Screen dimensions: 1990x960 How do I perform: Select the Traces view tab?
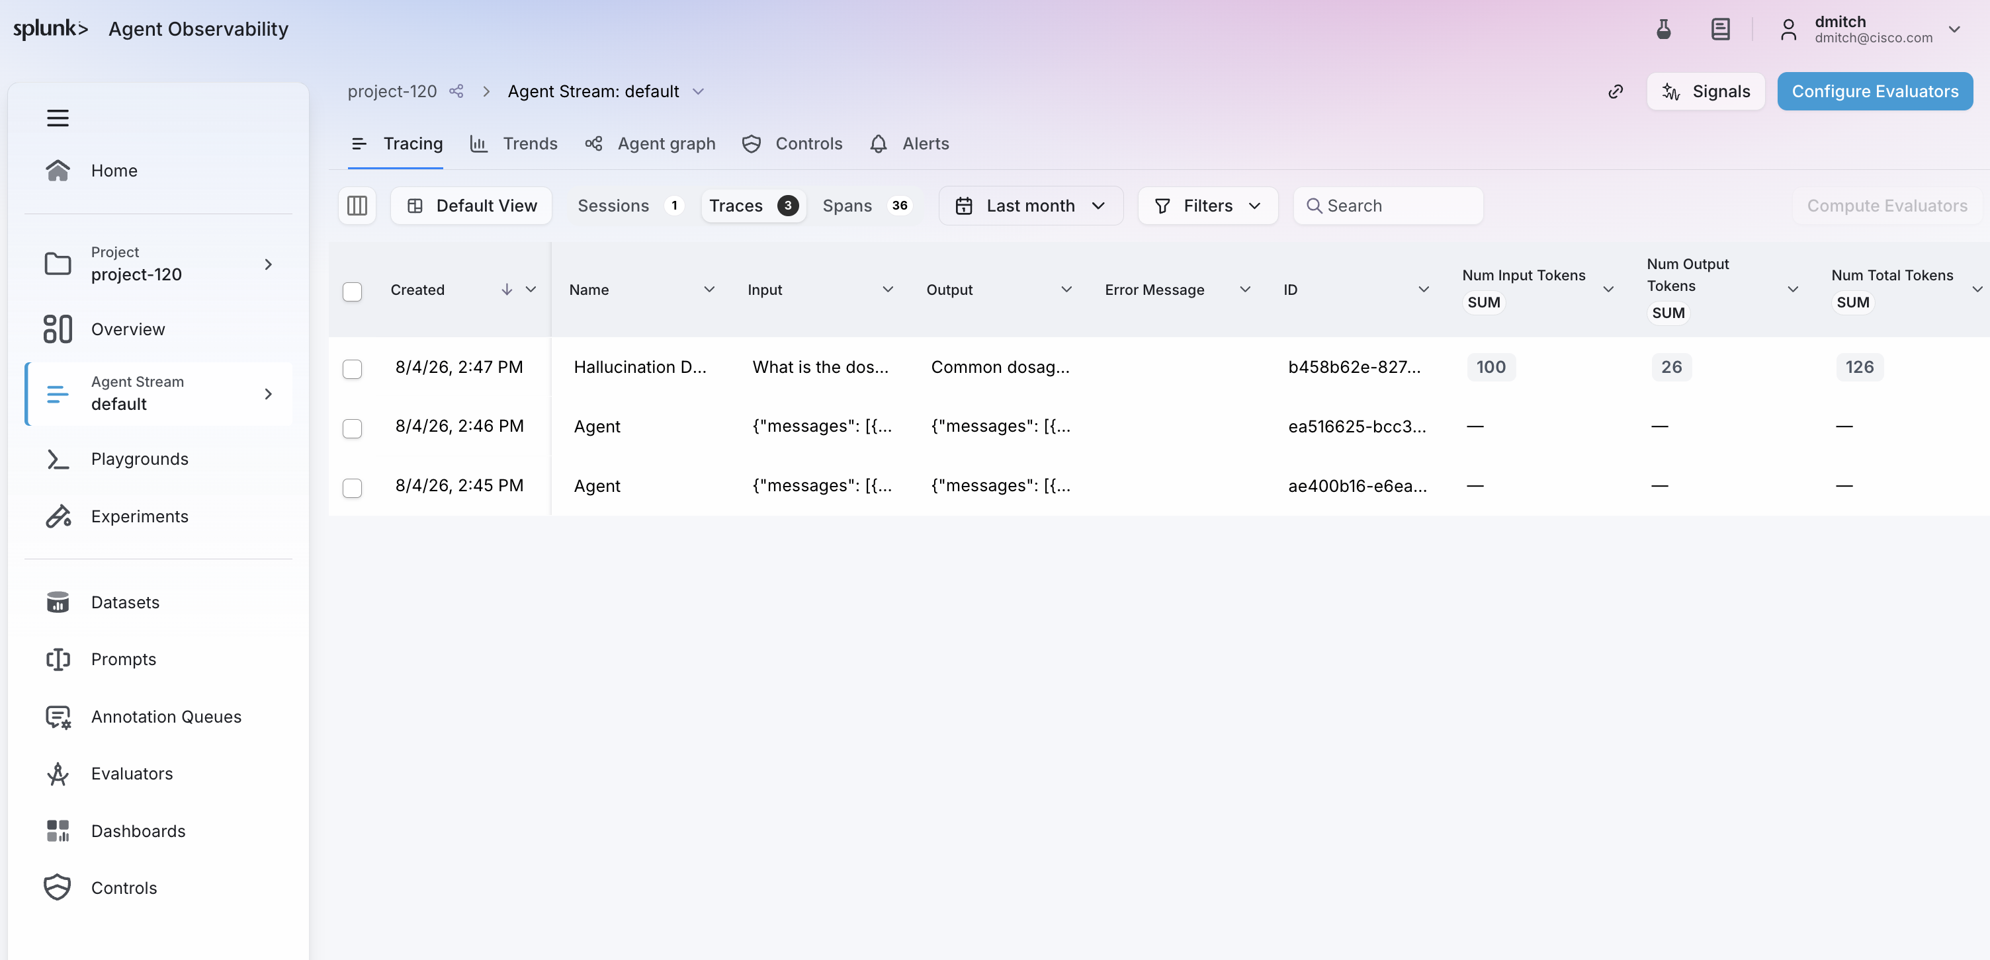coord(754,206)
